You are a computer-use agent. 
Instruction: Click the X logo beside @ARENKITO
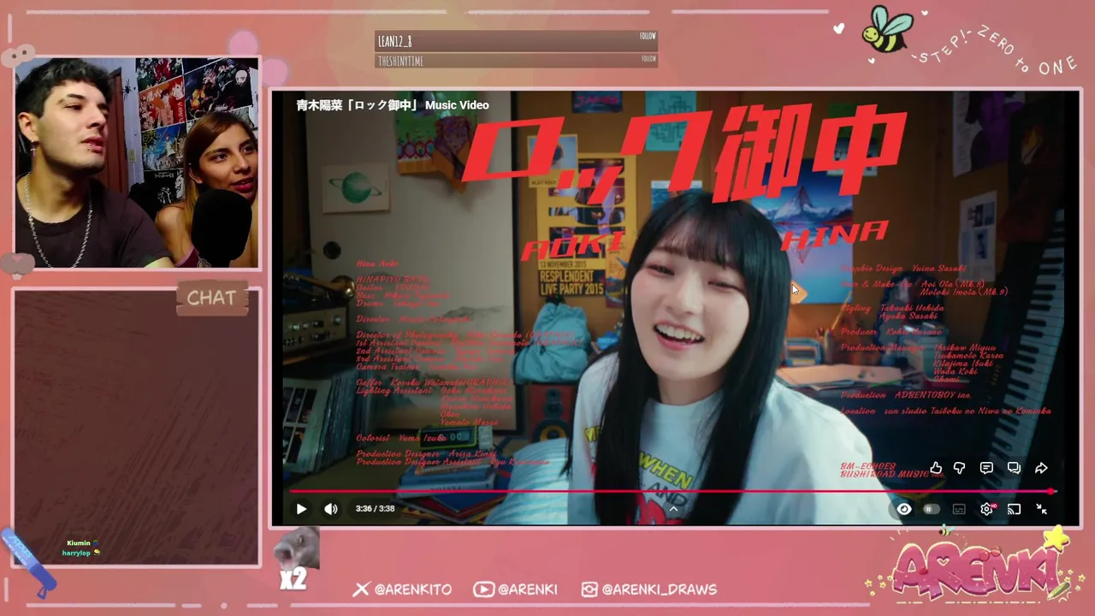(x=362, y=589)
